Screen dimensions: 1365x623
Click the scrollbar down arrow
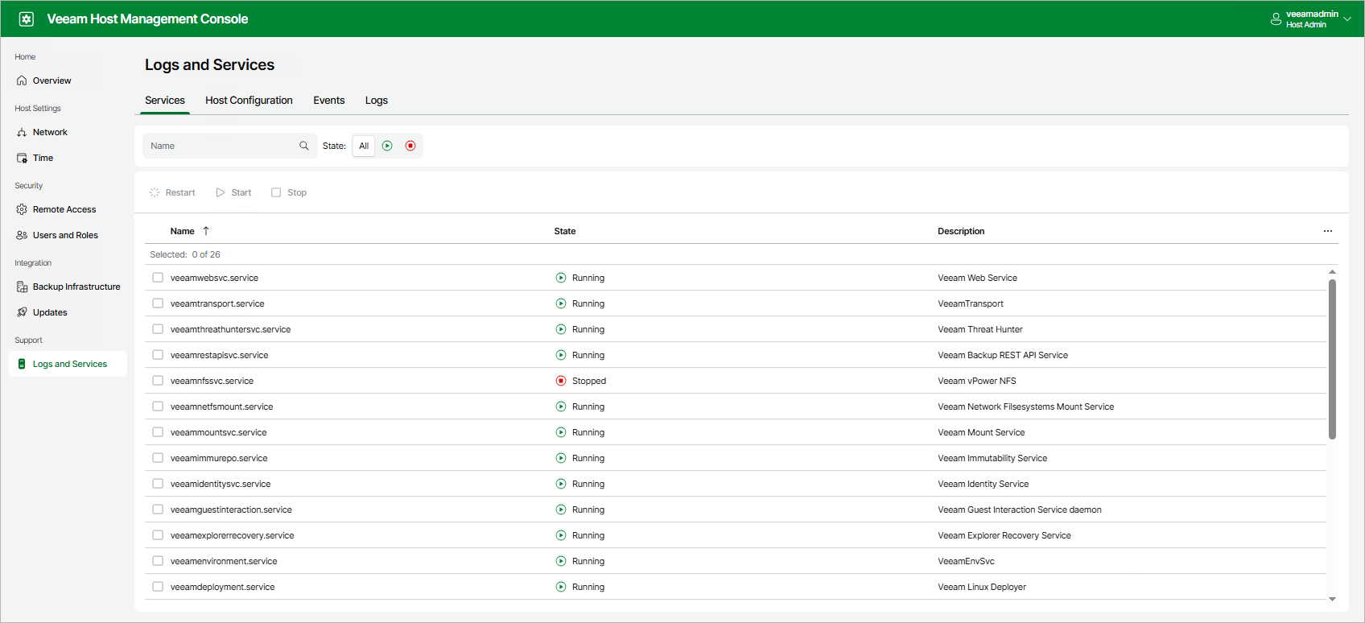point(1332,599)
